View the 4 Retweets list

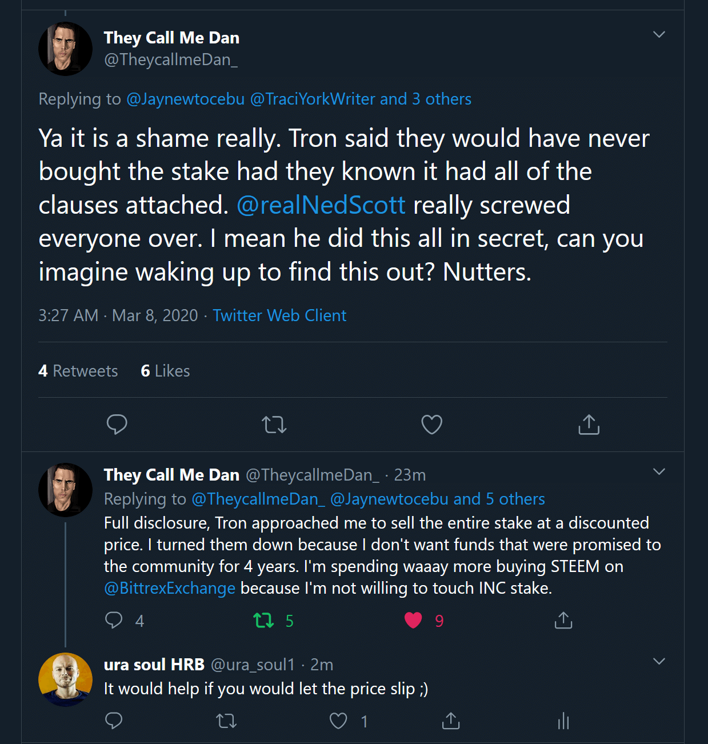tap(78, 371)
